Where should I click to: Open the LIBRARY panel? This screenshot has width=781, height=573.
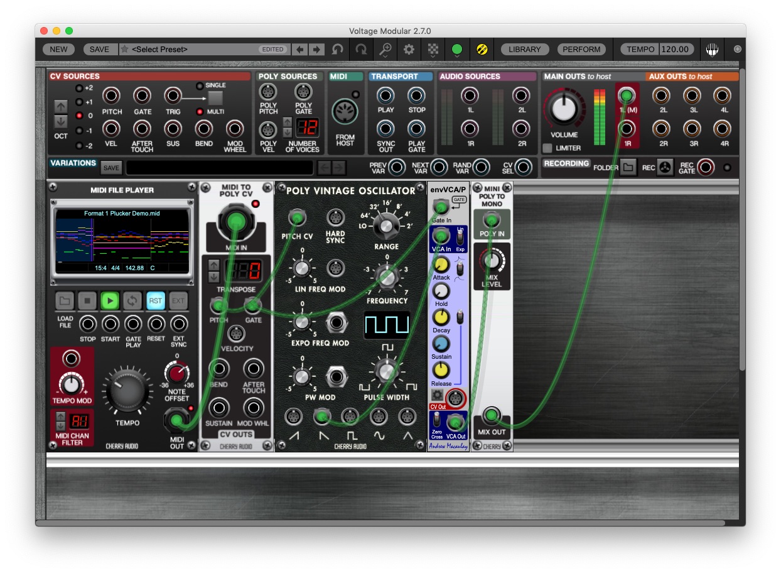(x=525, y=49)
